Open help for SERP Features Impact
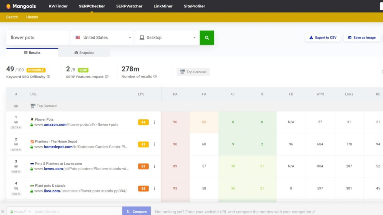 (x=107, y=77)
